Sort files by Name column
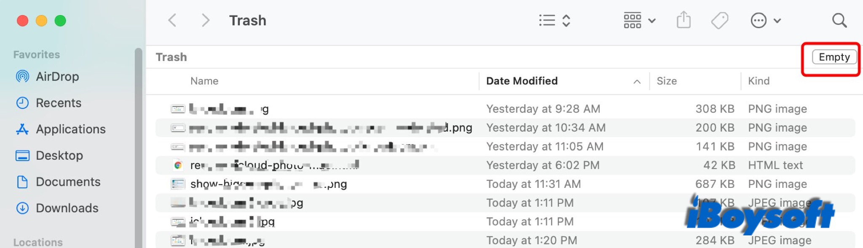 (204, 81)
